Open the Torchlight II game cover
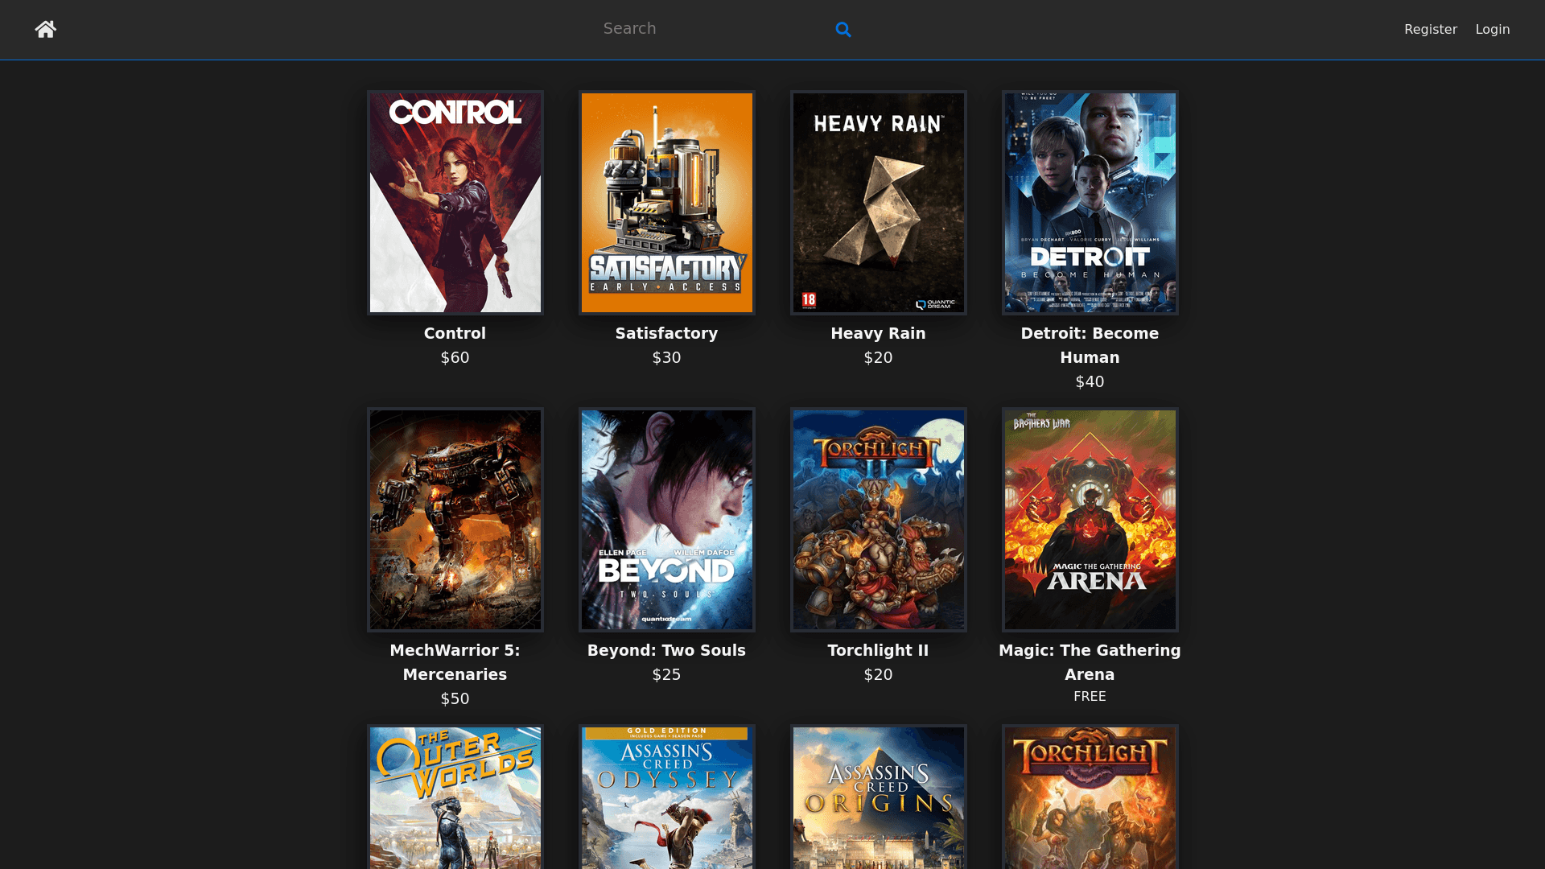 878,519
